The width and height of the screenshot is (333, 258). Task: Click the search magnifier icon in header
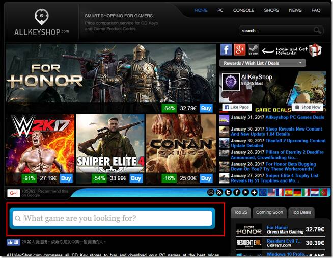click(x=317, y=31)
